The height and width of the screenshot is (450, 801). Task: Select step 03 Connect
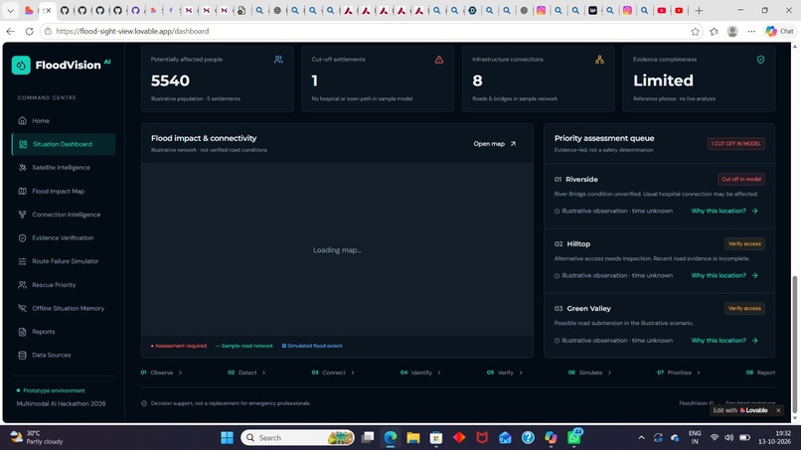pos(333,373)
